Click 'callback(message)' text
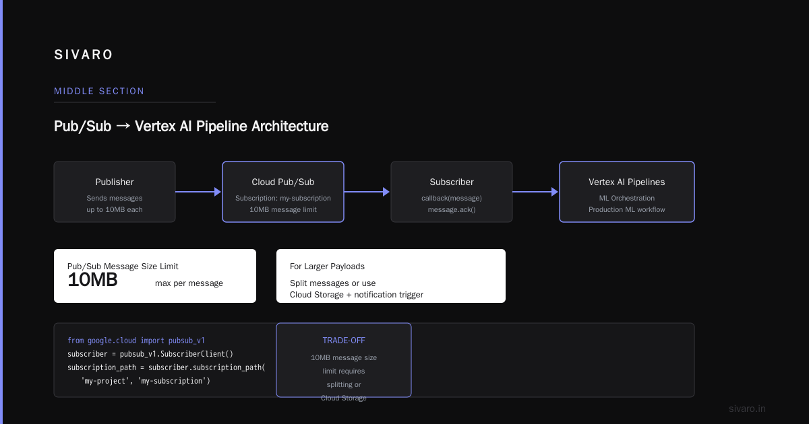This screenshot has width=809, height=424. point(452,198)
